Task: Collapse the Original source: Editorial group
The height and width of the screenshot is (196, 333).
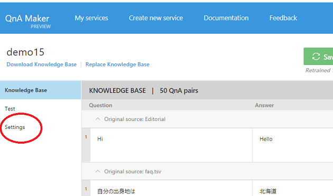Action: 98,119
